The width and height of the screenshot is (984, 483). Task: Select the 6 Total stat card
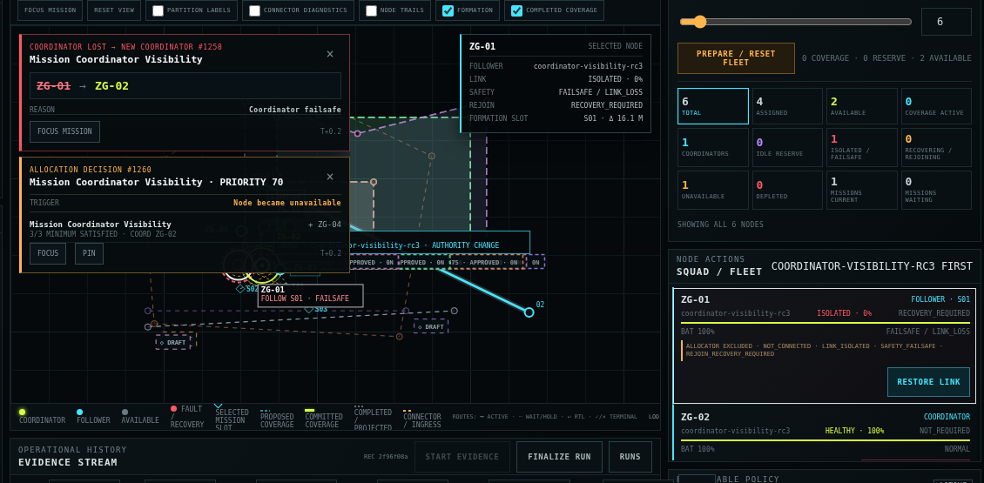point(713,107)
